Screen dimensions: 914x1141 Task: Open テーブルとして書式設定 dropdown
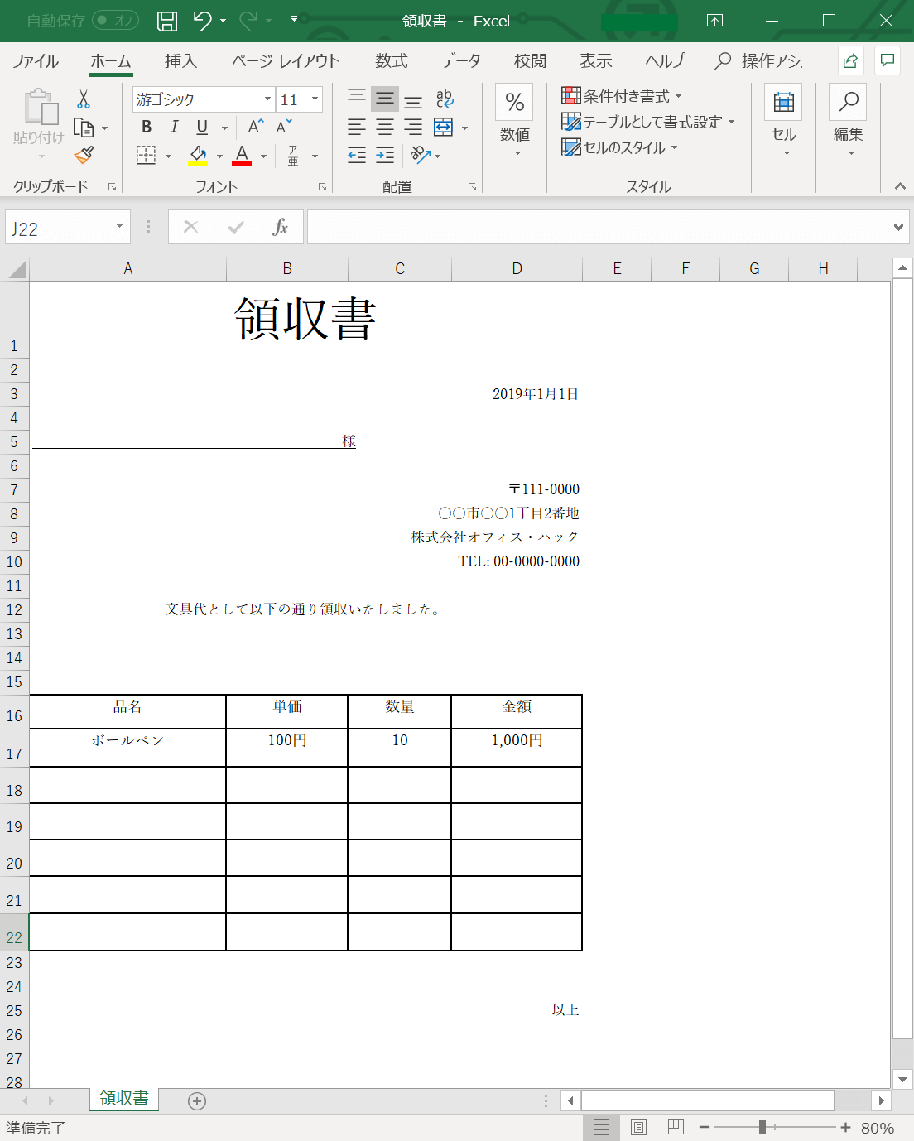click(648, 123)
